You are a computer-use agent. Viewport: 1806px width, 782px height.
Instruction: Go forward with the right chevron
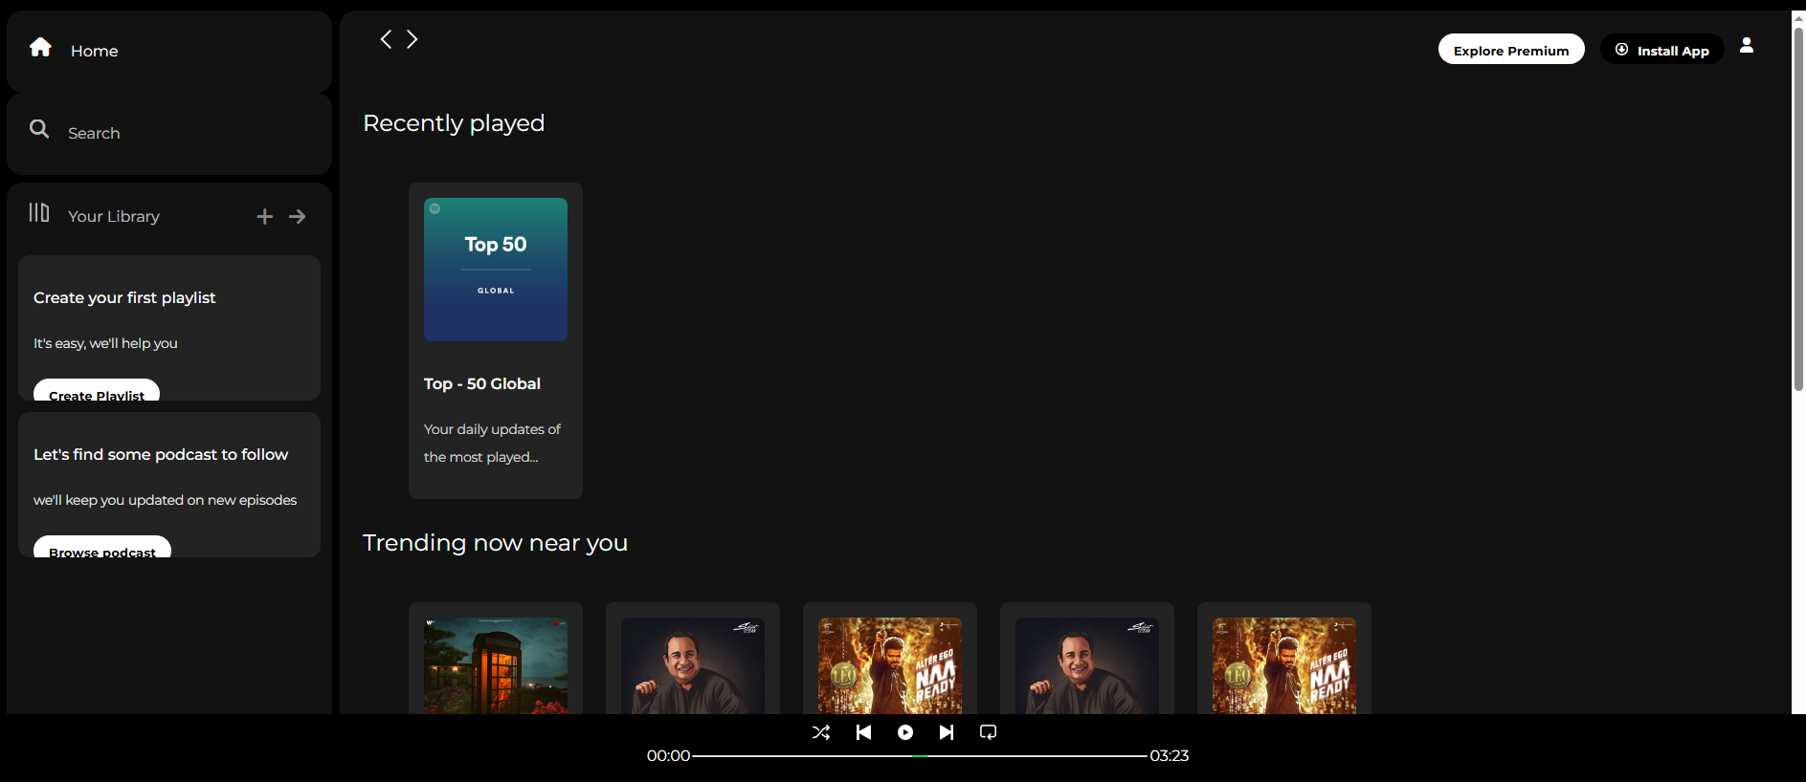pyautogui.click(x=412, y=39)
